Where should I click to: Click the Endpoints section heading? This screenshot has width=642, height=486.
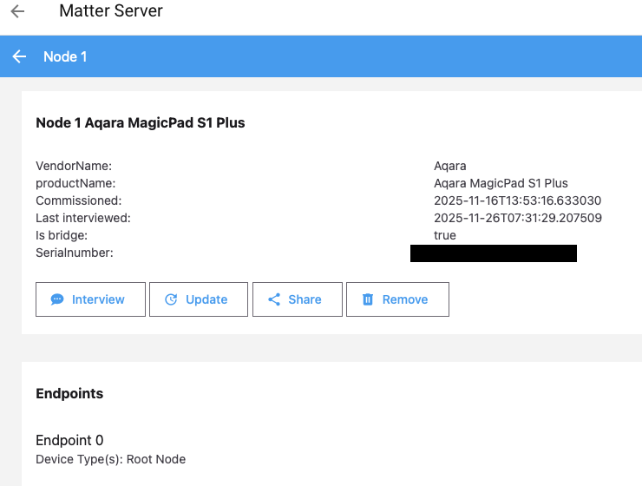click(x=69, y=393)
